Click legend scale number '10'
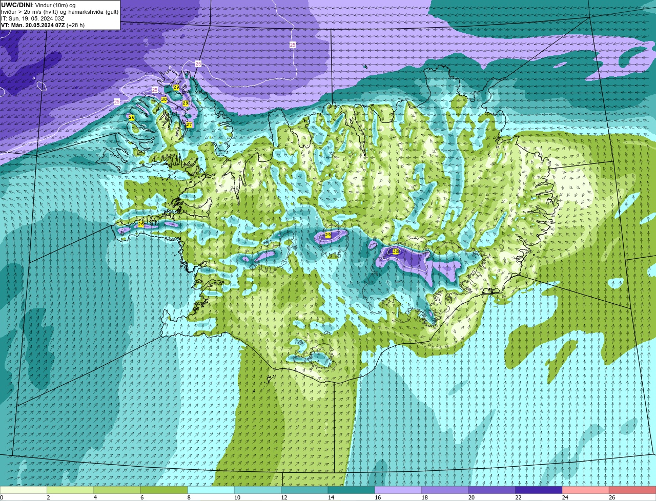This screenshot has width=656, height=501. click(237, 497)
